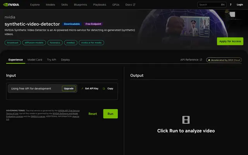Click the external link icon by API Reference
Viewport: 248px width, 155px height.
[201, 60]
